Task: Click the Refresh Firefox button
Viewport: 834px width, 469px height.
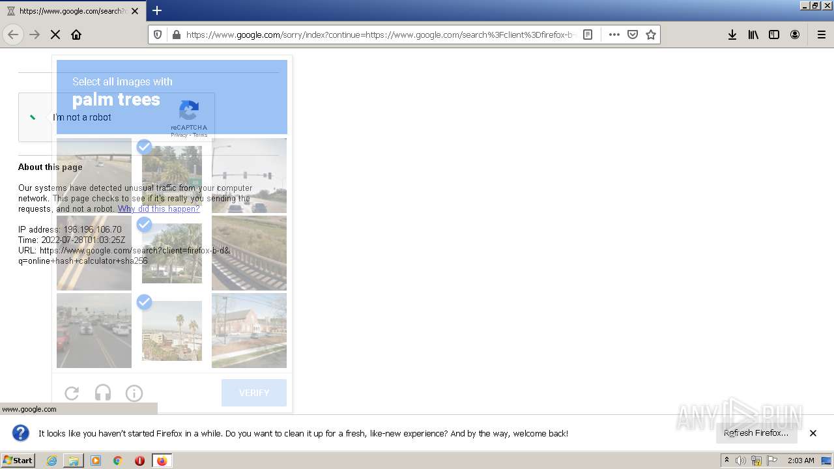Action: pyautogui.click(x=756, y=433)
